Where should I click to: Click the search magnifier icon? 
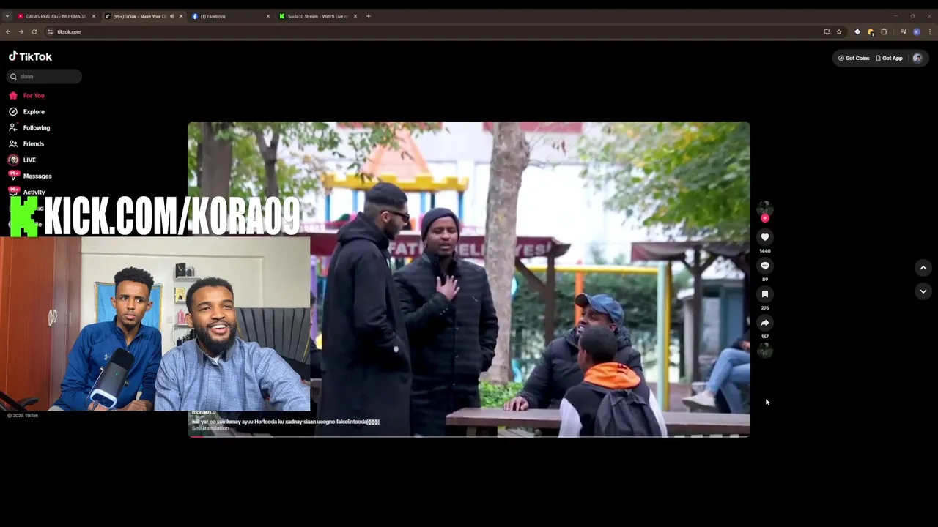point(13,76)
